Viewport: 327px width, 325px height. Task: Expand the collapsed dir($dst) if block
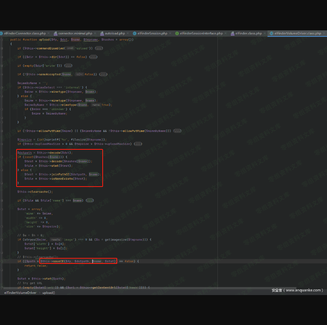(93, 57)
